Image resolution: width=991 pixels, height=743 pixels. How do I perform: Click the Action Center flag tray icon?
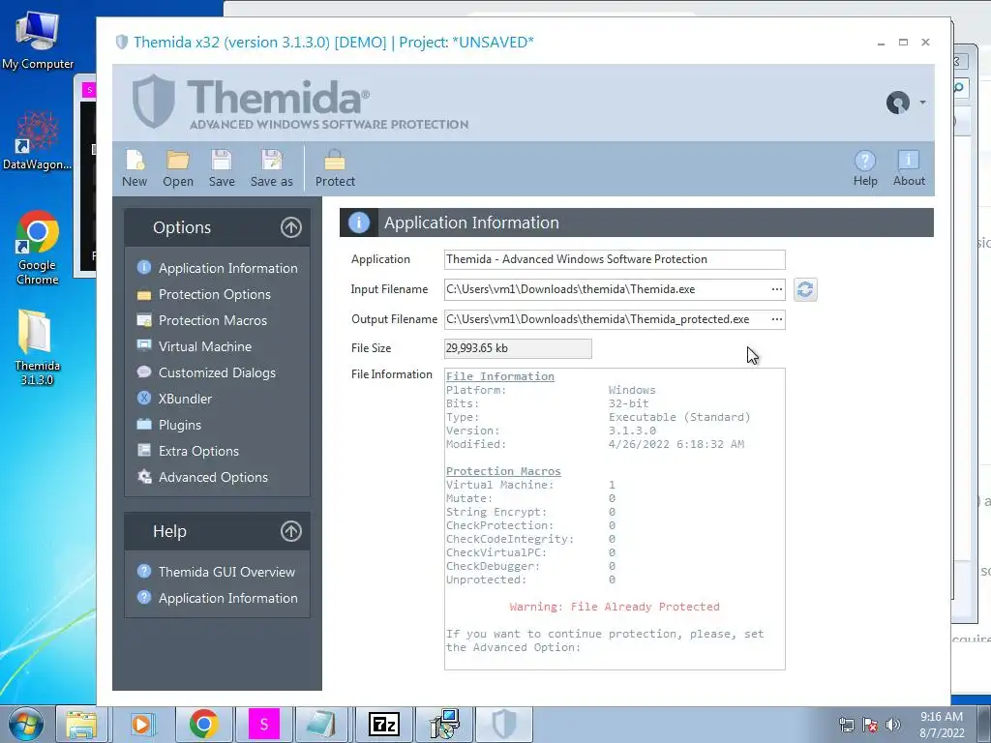870,726
